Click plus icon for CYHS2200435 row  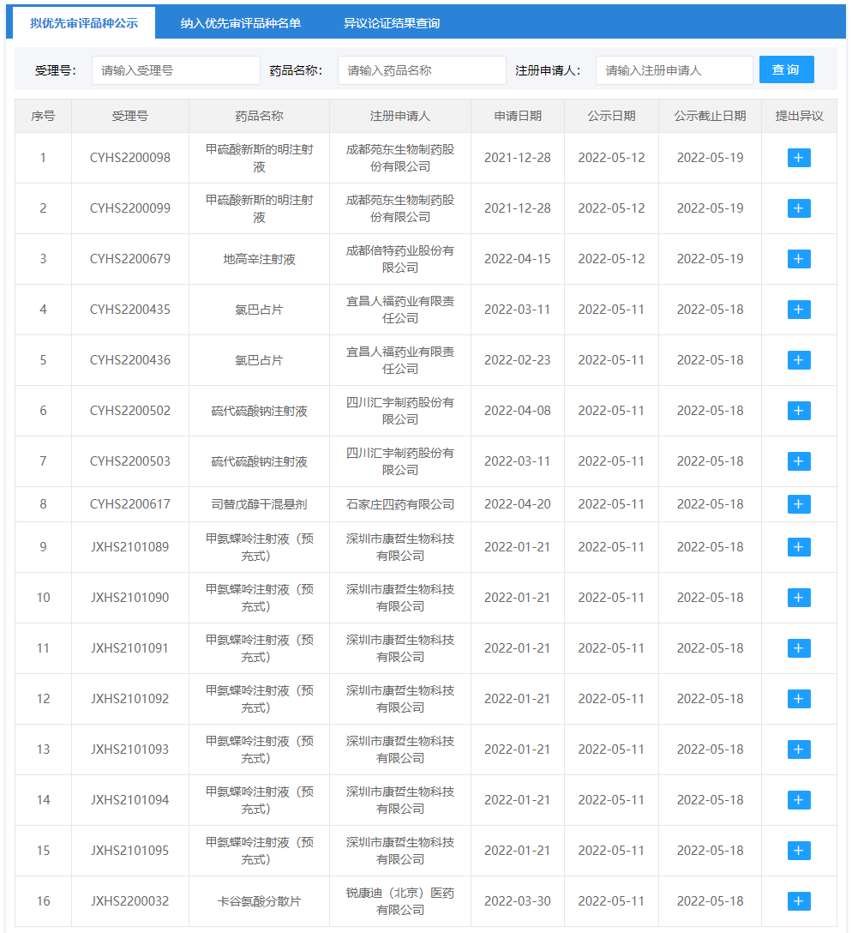point(798,310)
